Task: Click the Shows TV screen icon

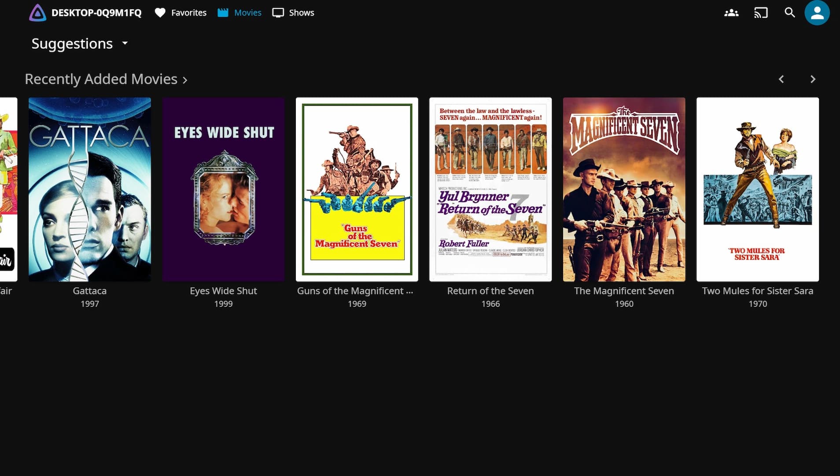Action: coord(278,13)
